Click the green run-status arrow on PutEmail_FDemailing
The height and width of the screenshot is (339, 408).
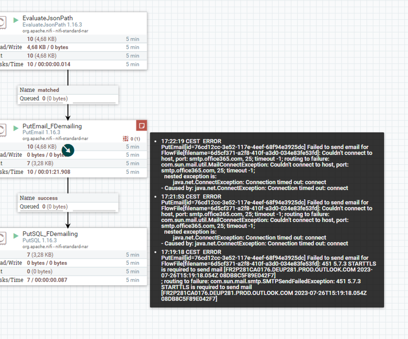tap(16, 128)
